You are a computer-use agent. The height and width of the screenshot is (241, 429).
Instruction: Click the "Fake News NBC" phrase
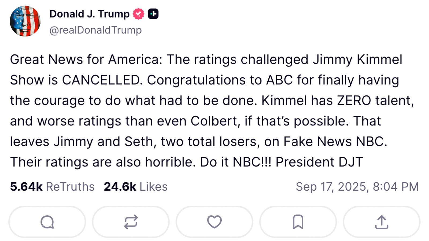[335, 142]
